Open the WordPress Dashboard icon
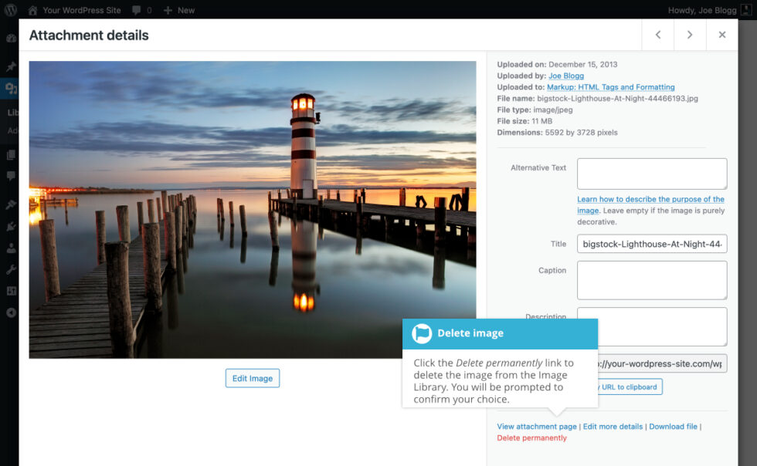The height and width of the screenshot is (466, 757). 10,38
